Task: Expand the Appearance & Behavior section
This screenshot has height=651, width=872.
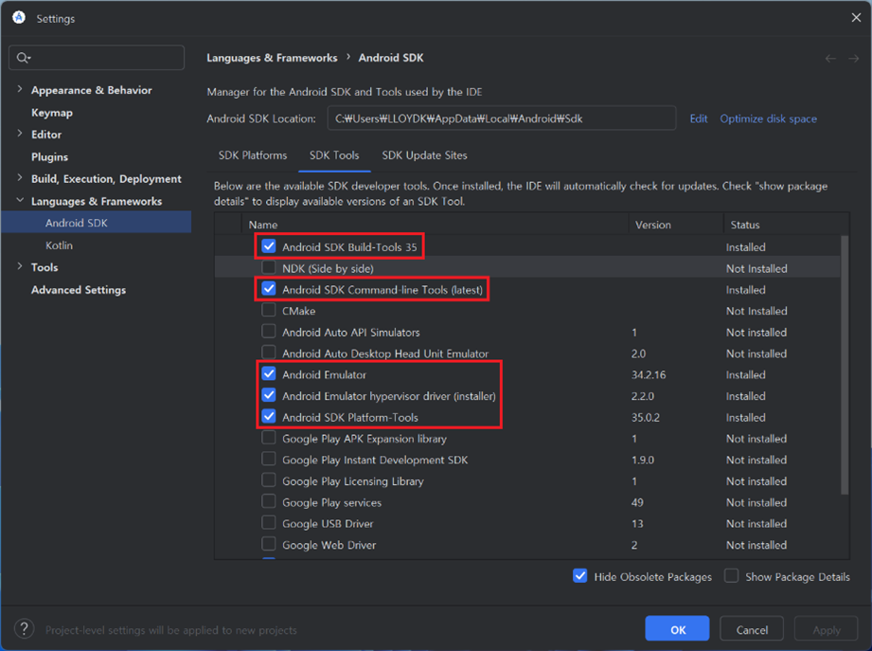Action: click(20, 90)
